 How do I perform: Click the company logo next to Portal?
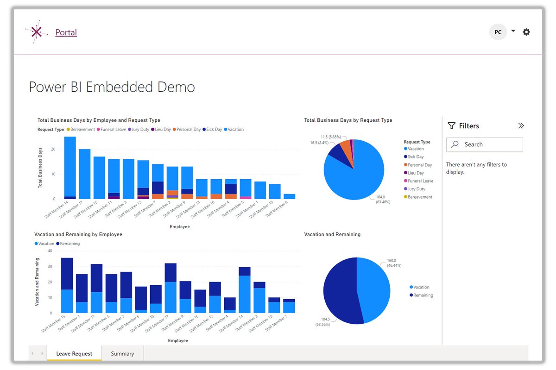pos(37,31)
